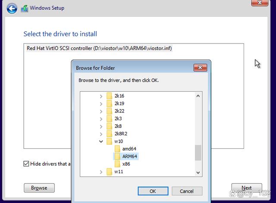
Task: Select the 2k16 folder icon
Action: (x=109, y=96)
